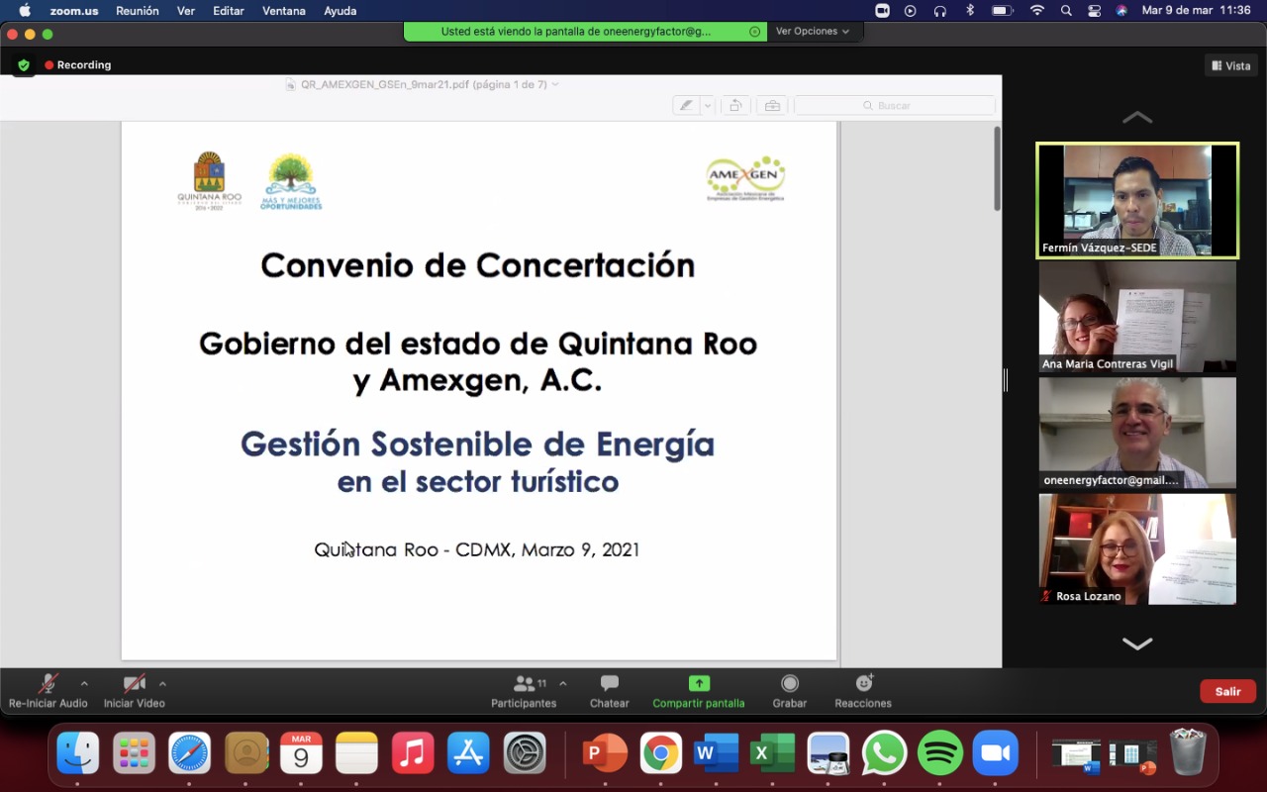The width and height of the screenshot is (1267, 792).
Task: Open Launchpad from the Dock
Action: pos(134,753)
